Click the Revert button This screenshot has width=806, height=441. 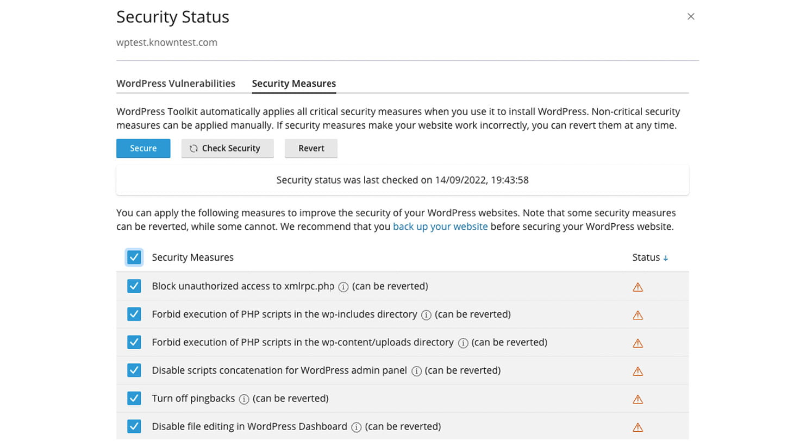(311, 148)
